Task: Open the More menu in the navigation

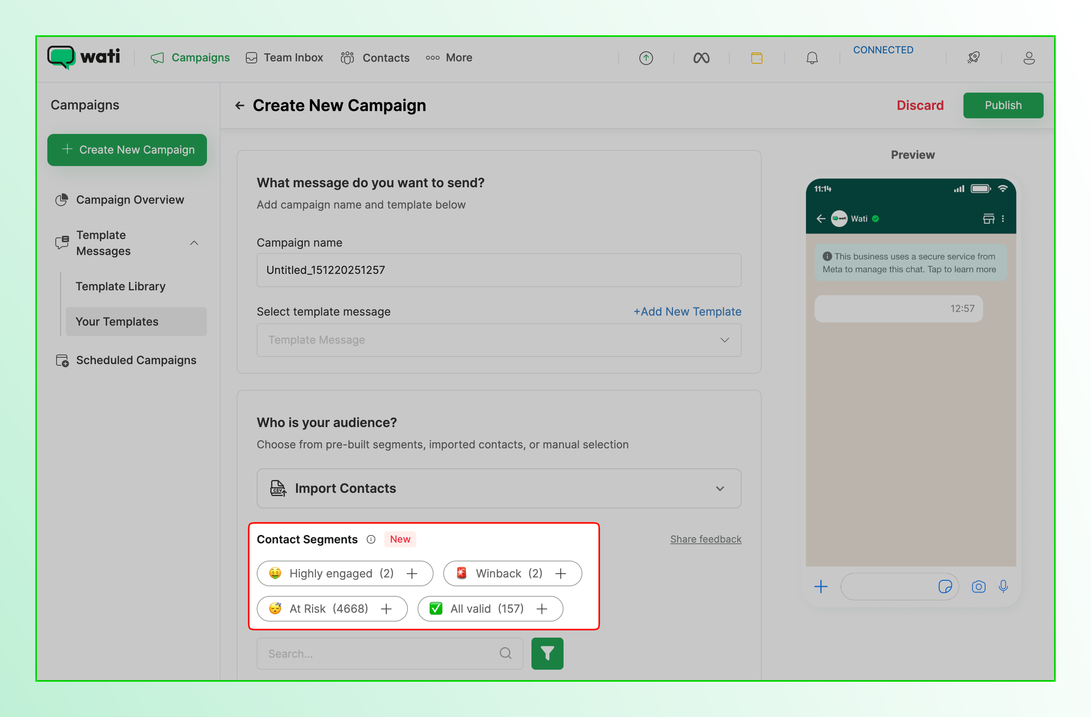Action: (x=449, y=58)
